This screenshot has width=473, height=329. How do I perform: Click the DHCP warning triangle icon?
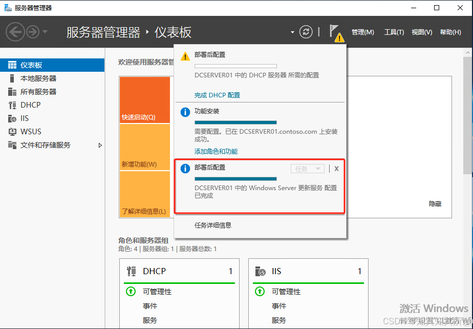(185, 56)
